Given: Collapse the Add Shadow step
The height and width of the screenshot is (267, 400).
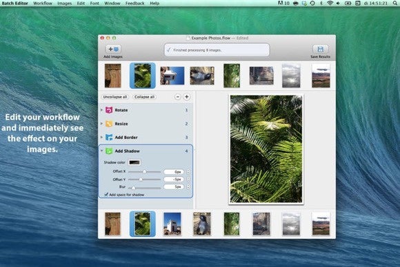Looking at the screenshot, I should (x=101, y=151).
